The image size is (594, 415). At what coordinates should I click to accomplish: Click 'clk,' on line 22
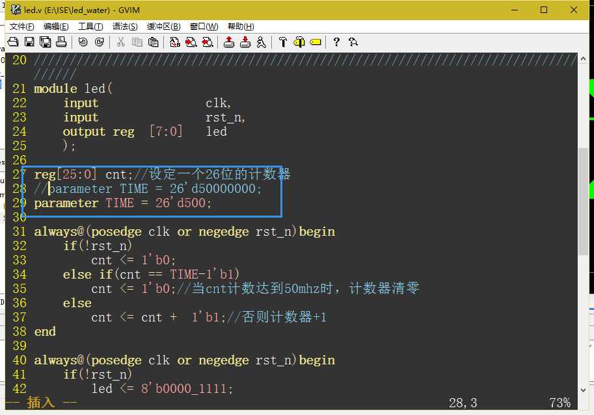tap(218, 103)
